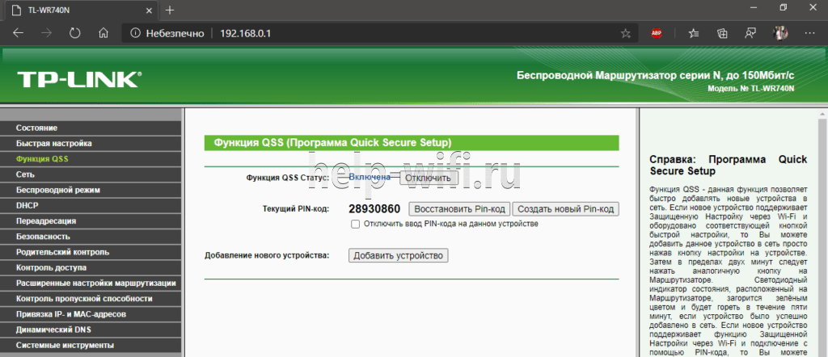Open the user profile avatar

[x=780, y=33]
